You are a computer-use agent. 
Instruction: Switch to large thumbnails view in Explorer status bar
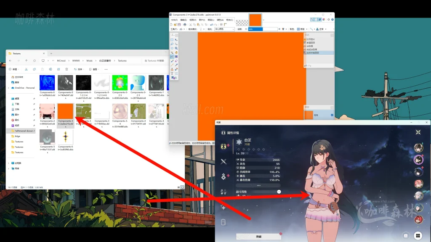click(182, 187)
